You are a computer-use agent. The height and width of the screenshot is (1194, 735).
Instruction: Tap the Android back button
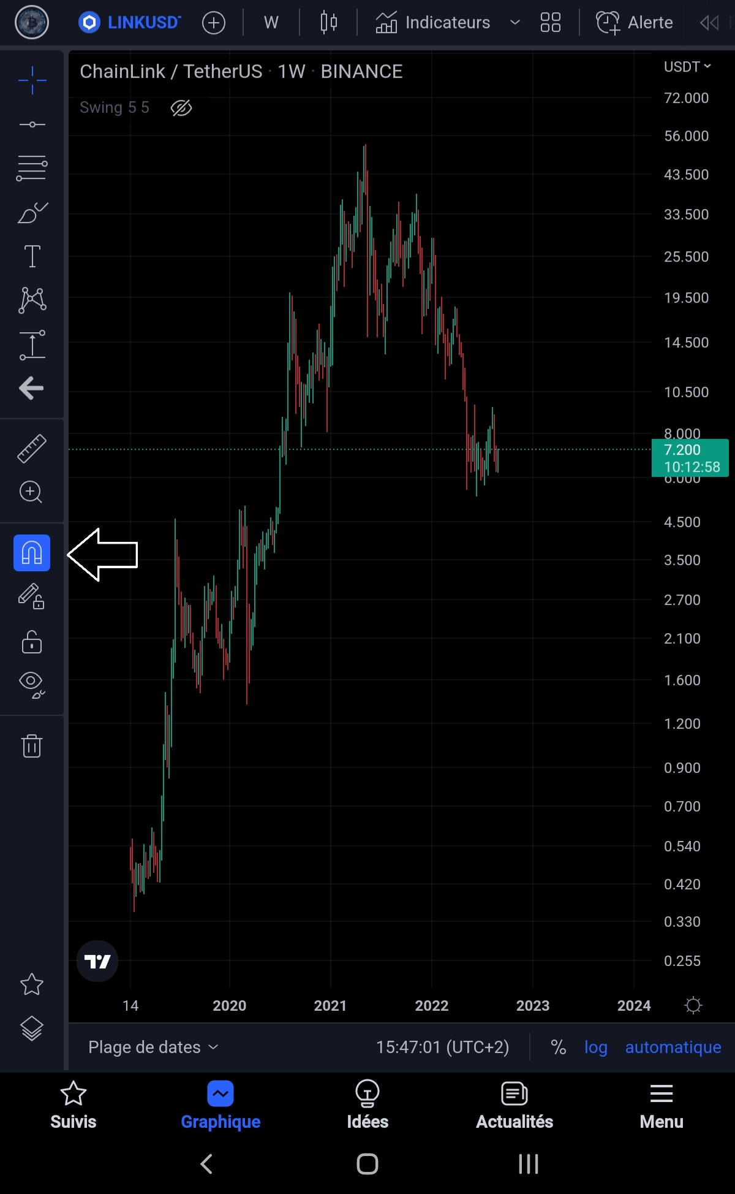[207, 1163]
